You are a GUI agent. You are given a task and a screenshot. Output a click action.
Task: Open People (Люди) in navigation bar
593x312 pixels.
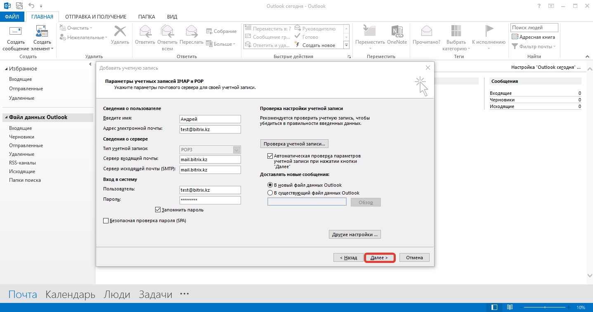pyautogui.click(x=117, y=294)
